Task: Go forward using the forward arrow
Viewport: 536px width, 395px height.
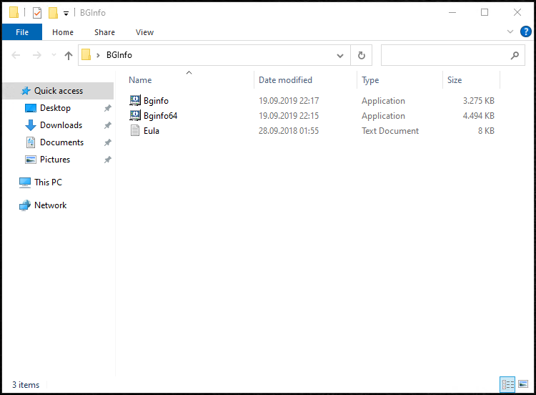Action: 37,55
